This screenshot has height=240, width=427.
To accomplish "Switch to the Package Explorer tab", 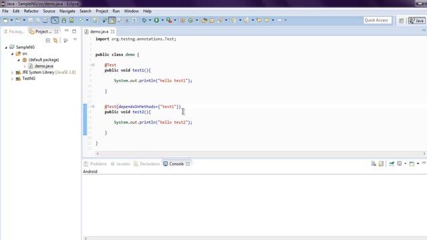I will (x=14, y=31).
